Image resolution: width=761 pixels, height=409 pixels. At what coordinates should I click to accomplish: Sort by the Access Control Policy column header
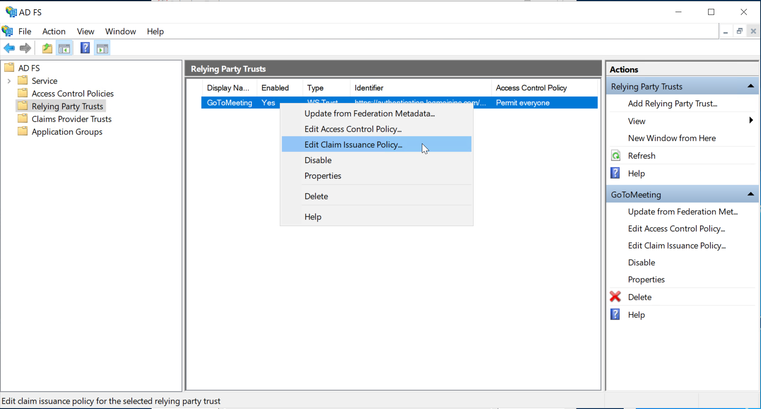[x=531, y=88]
